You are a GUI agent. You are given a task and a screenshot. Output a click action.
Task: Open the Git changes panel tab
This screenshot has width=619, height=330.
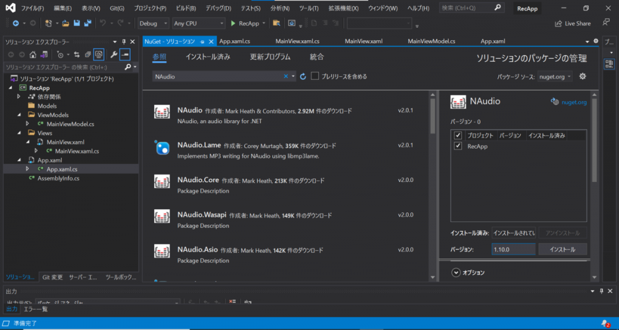pyautogui.click(x=53, y=277)
